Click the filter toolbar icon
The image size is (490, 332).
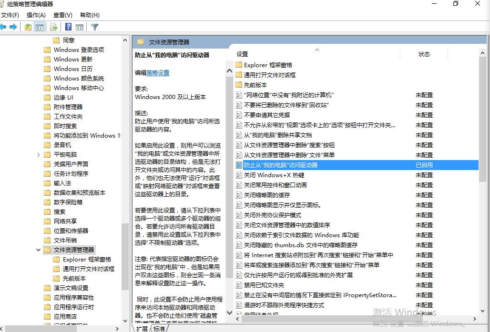coord(94,26)
